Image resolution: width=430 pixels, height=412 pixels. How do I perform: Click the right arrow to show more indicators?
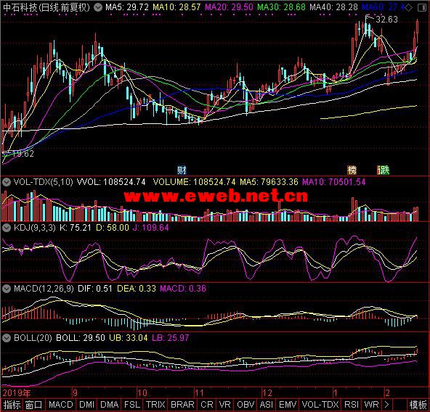(x=387, y=404)
